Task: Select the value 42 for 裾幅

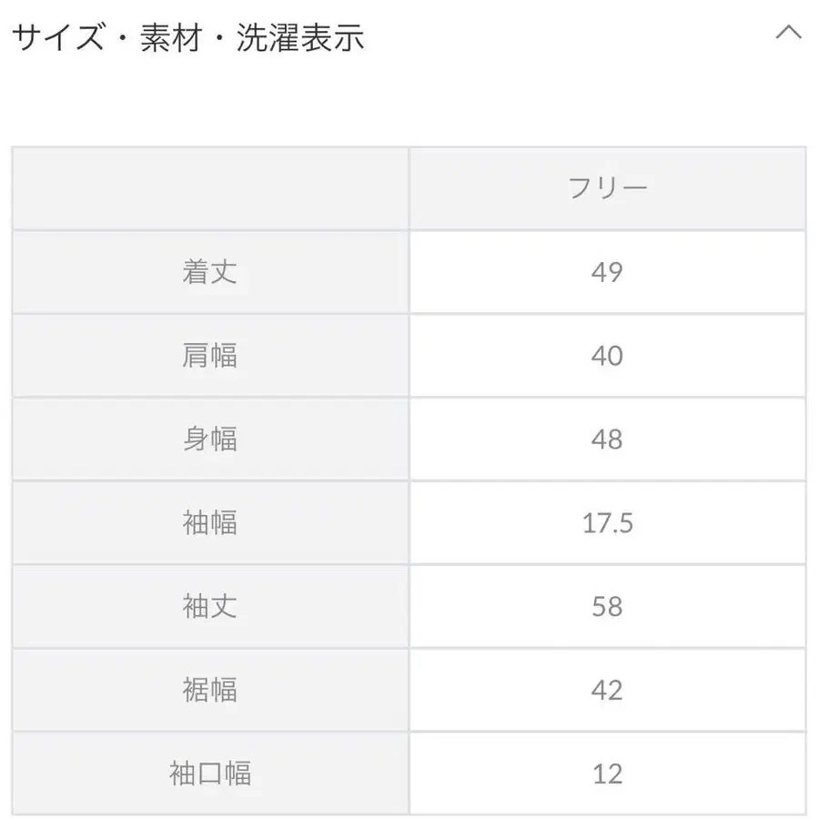Action: [608, 690]
